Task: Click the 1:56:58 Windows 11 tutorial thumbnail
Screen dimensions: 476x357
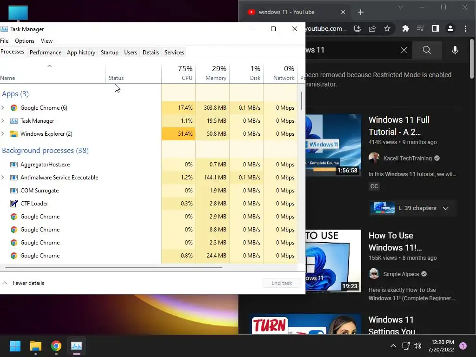Action: (333, 145)
